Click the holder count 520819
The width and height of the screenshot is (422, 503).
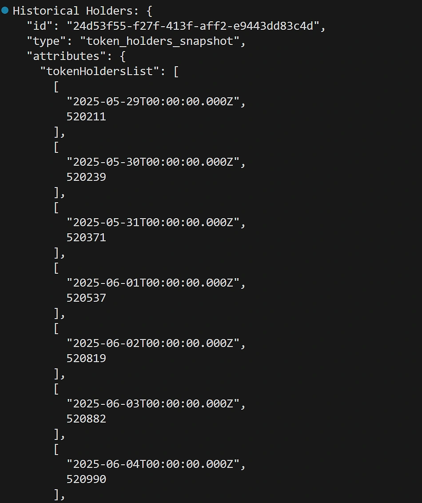click(x=86, y=358)
